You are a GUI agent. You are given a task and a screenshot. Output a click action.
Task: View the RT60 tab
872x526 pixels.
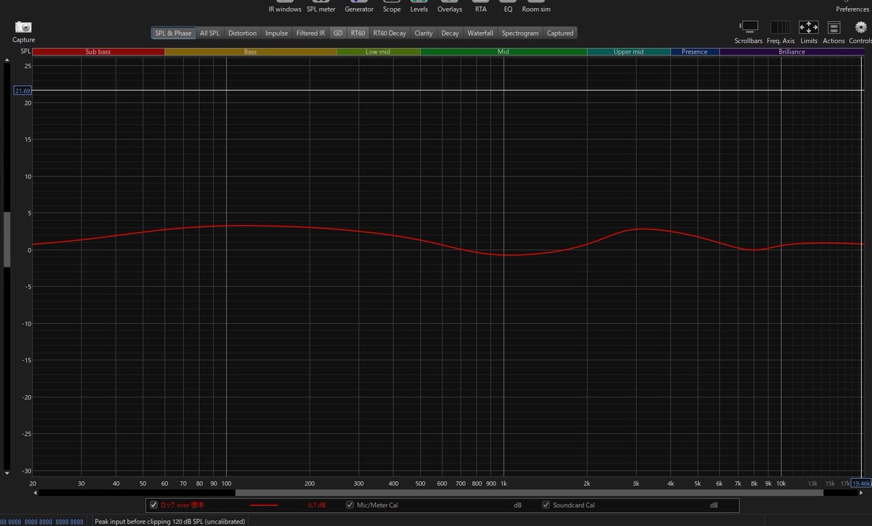358,33
